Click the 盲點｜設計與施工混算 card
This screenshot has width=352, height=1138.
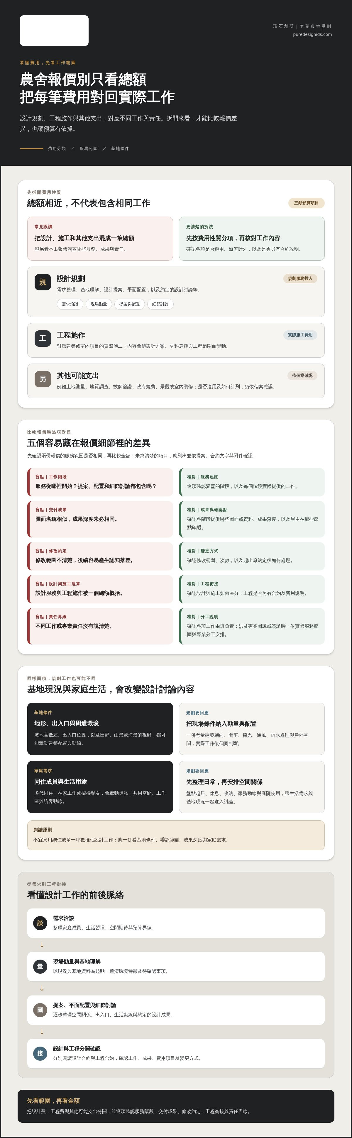click(100, 589)
